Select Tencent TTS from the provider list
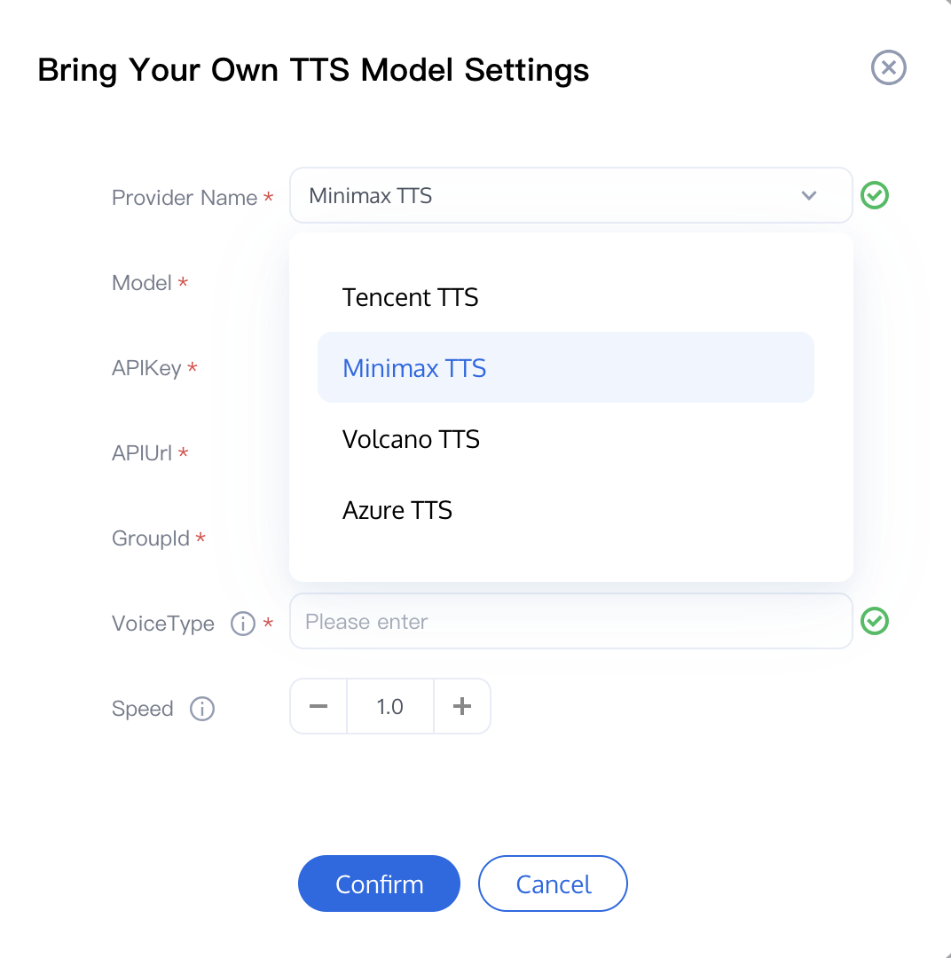 point(410,297)
